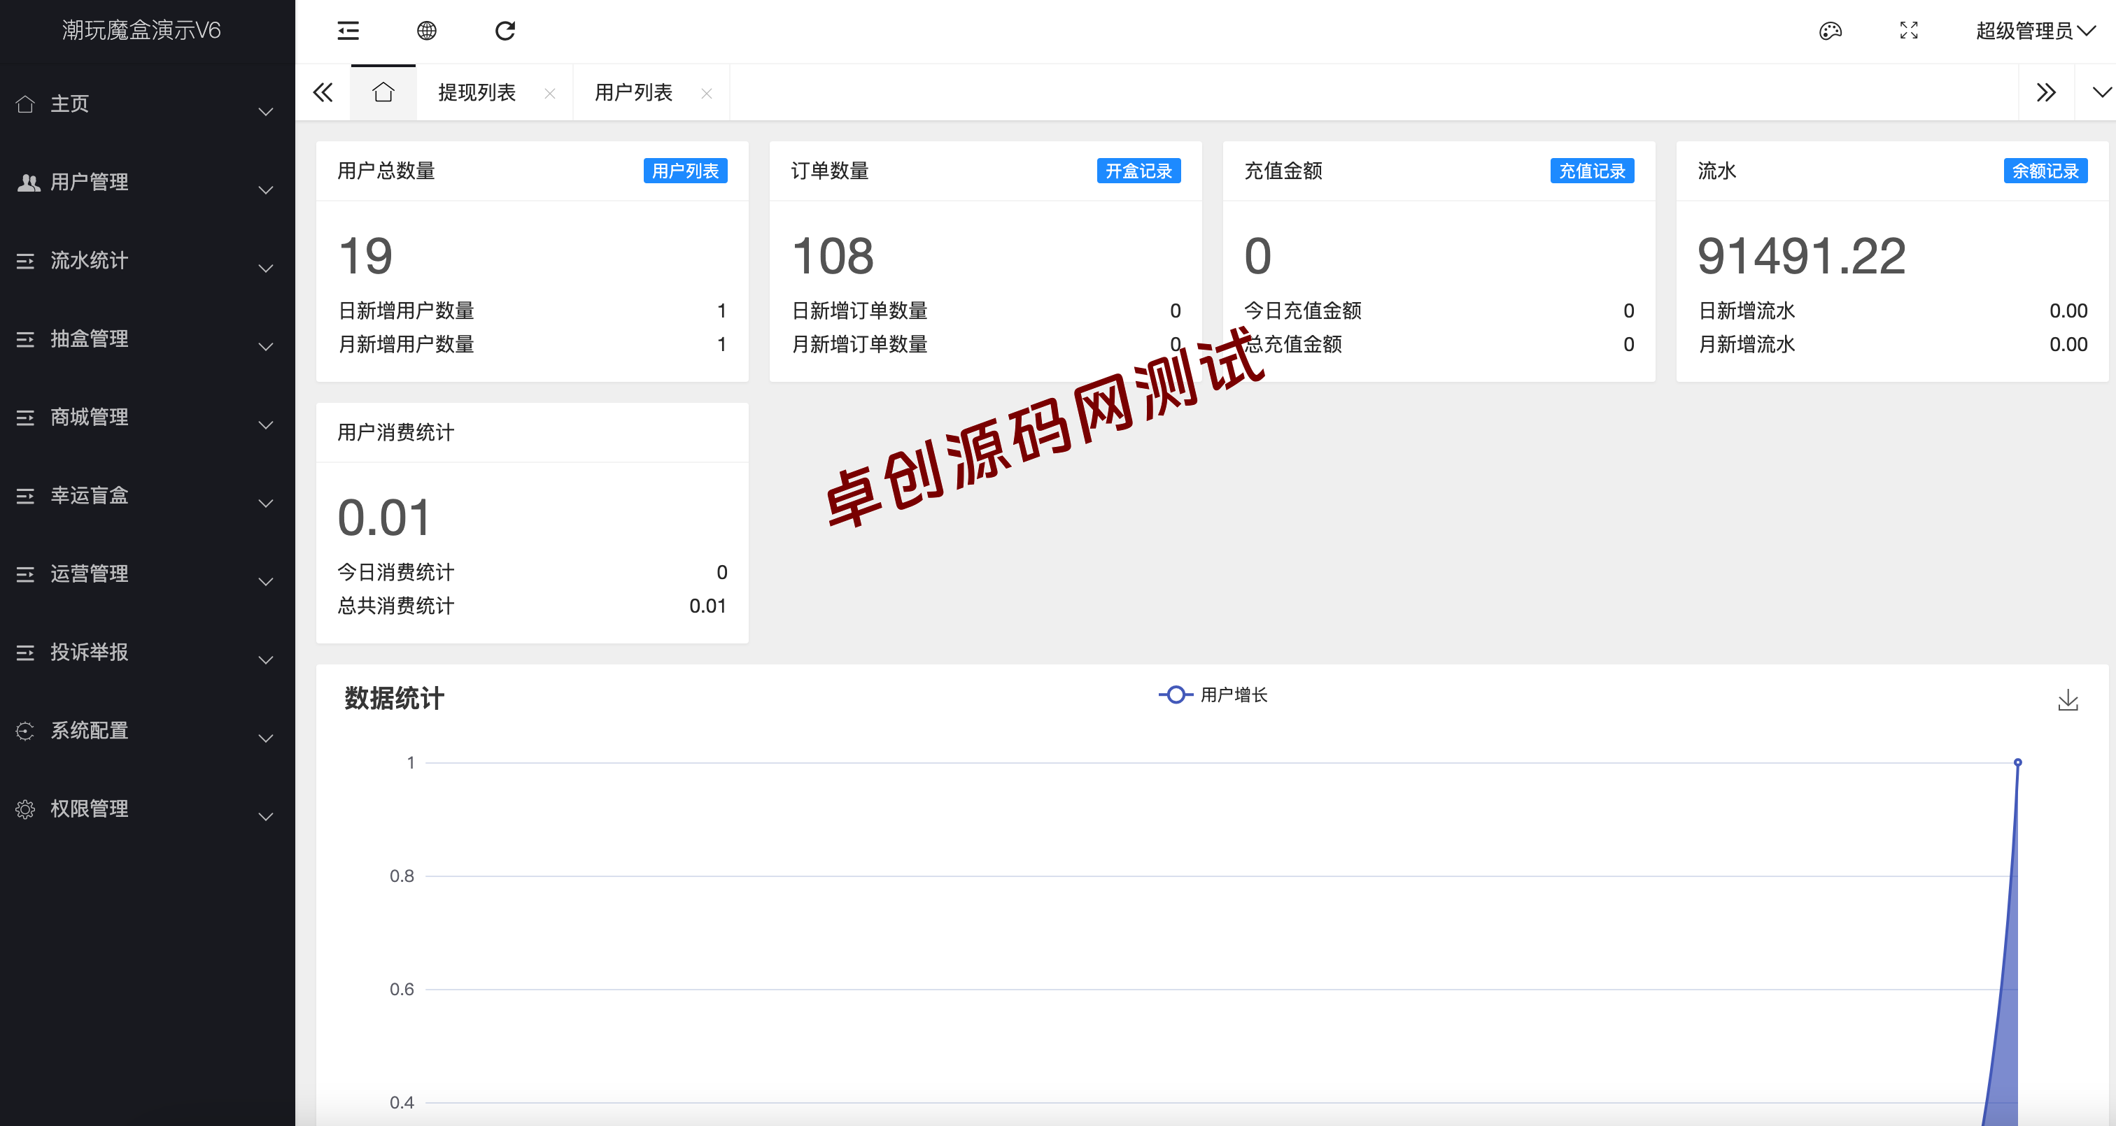Open the 幸运盲盒 menu item
The height and width of the screenshot is (1126, 2116).
click(147, 496)
